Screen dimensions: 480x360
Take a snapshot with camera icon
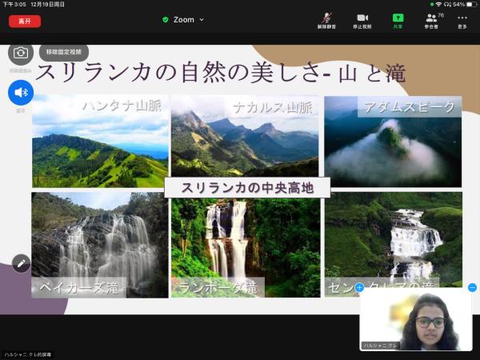[21, 53]
